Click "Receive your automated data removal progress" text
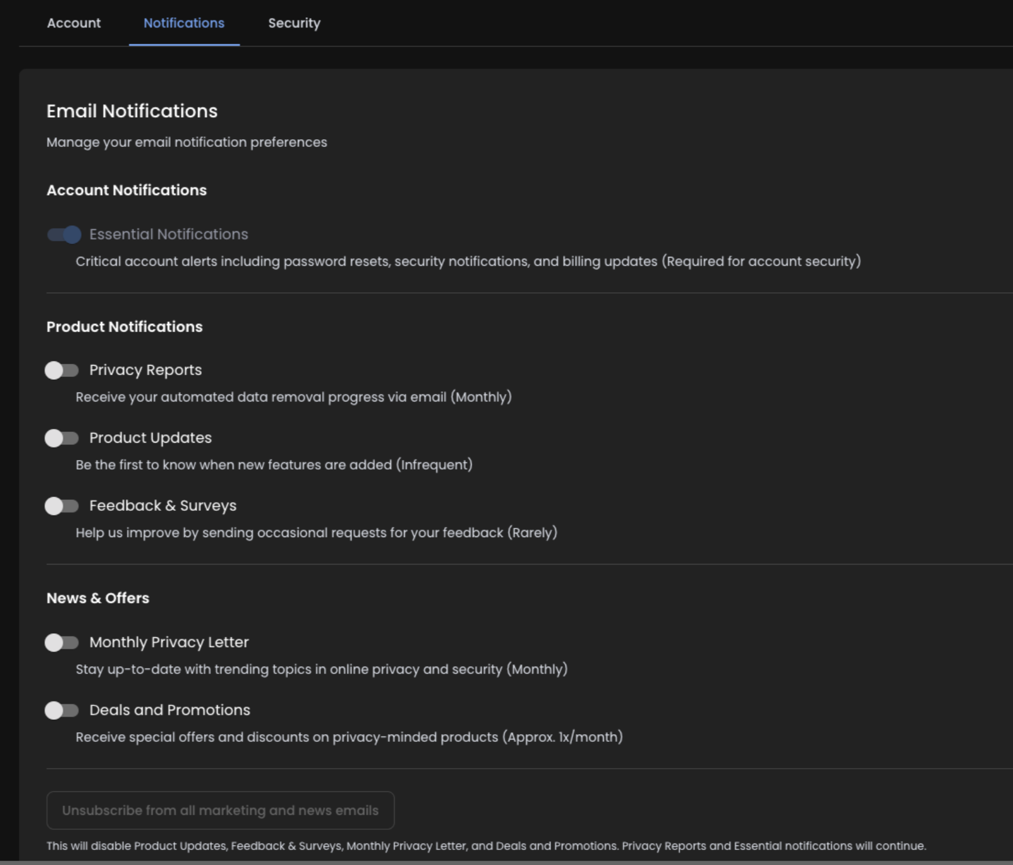Image resolution: width=1013 pixels, height=865 pixels. pyautogui.click(x=294, y=397)
